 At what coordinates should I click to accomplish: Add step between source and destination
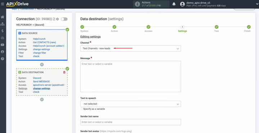click(x=42, y=64)
